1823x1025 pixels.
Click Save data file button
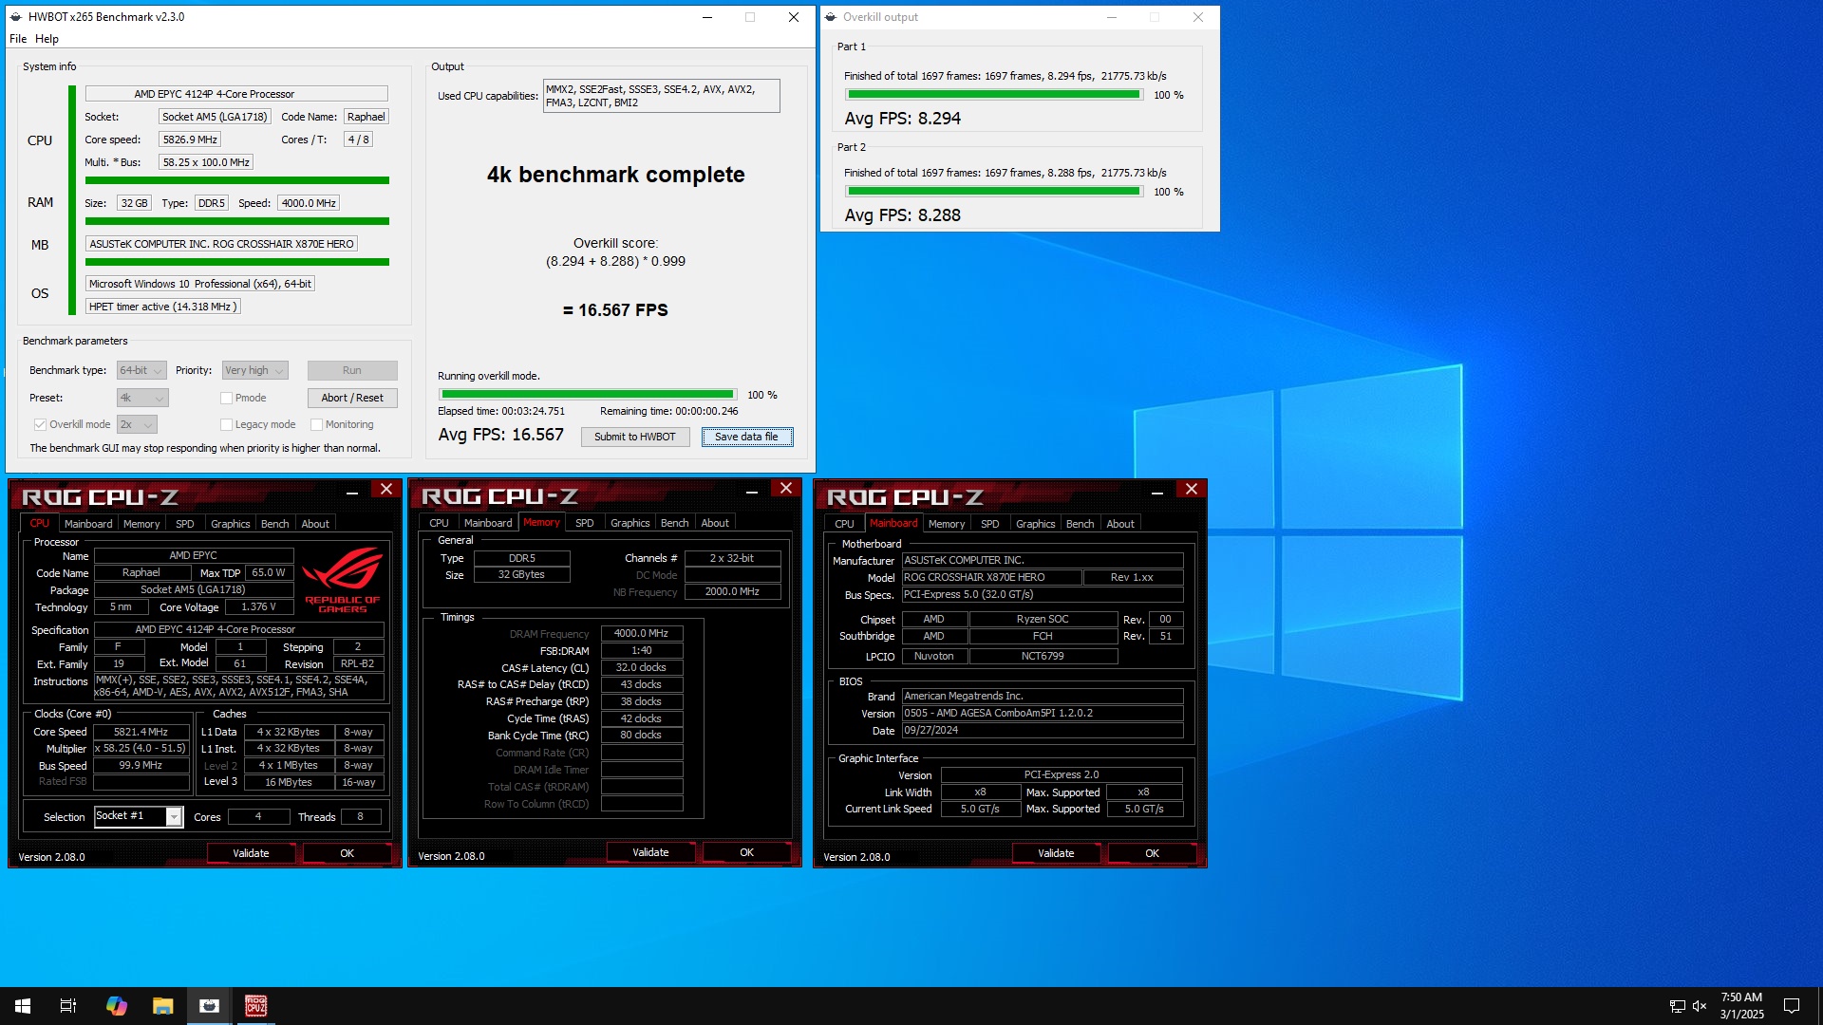(x=747, y=437)
